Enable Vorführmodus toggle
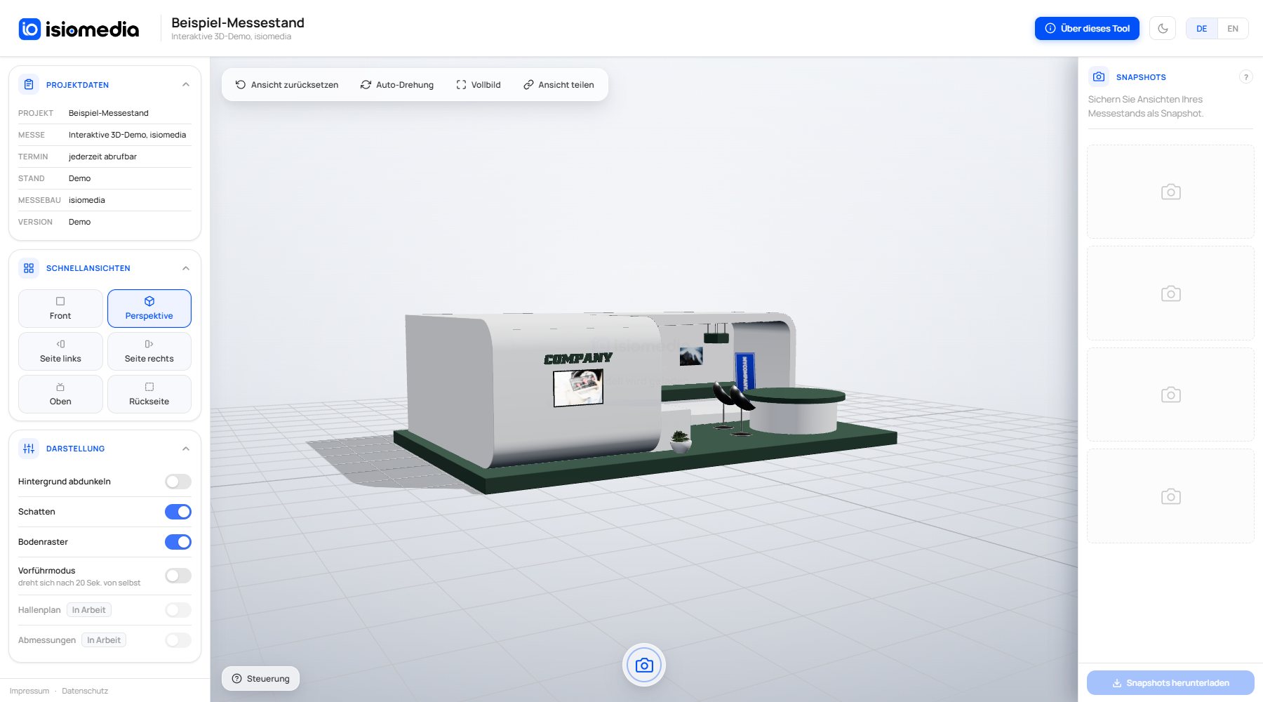 tap(178, 576)
